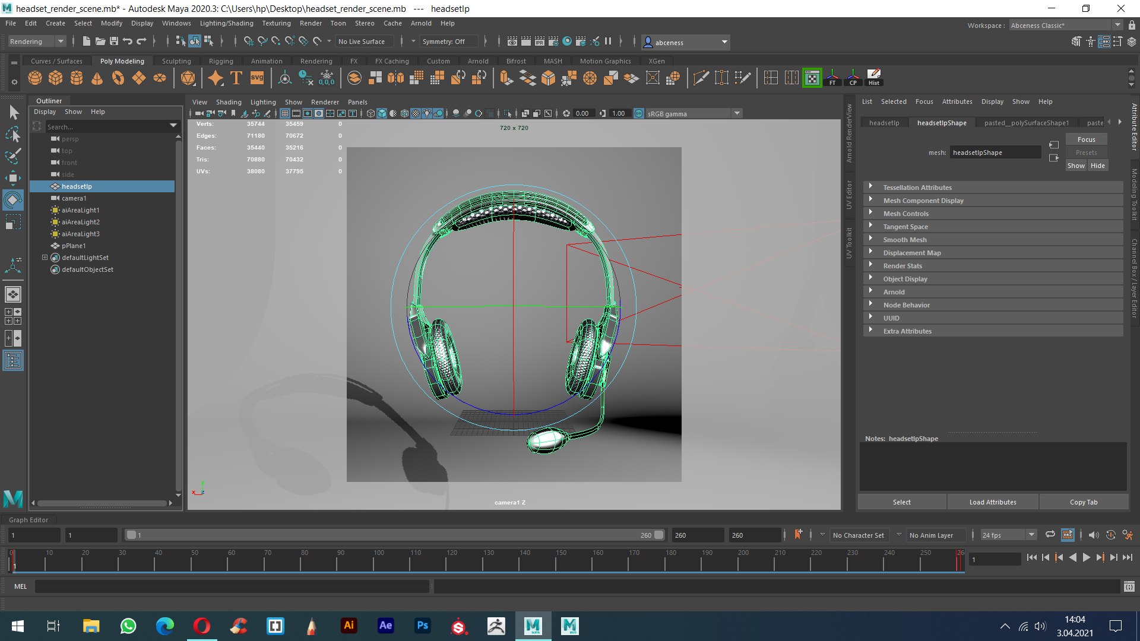Screen dimensions: 1140x641
Task: Select the Move tool in toolbox
Action: [13, 178]
